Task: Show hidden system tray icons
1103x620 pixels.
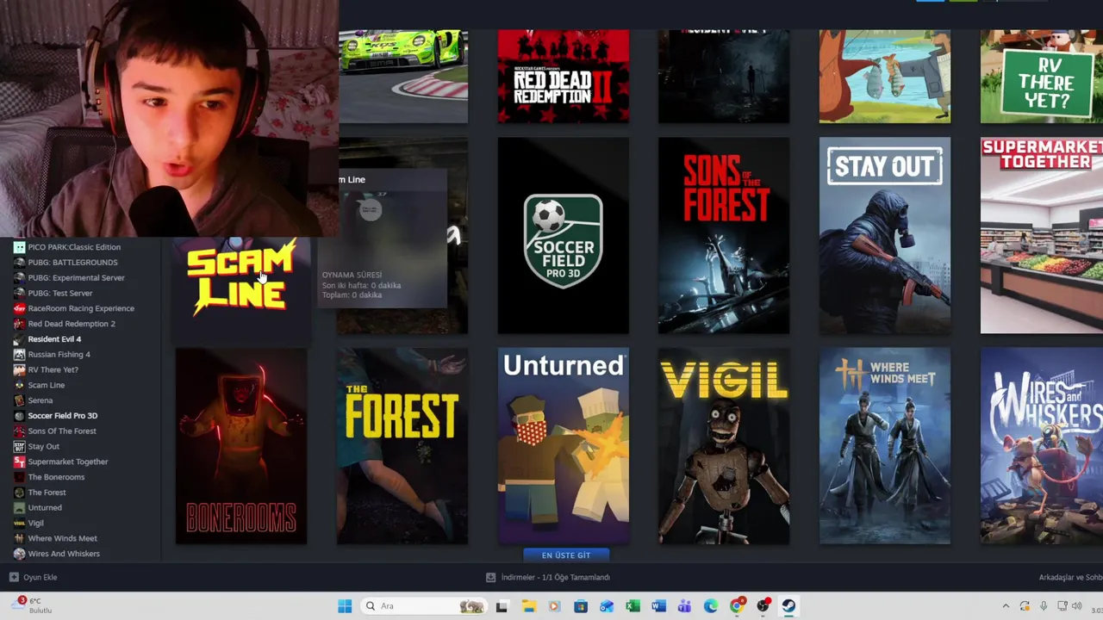Action: 1006,606
